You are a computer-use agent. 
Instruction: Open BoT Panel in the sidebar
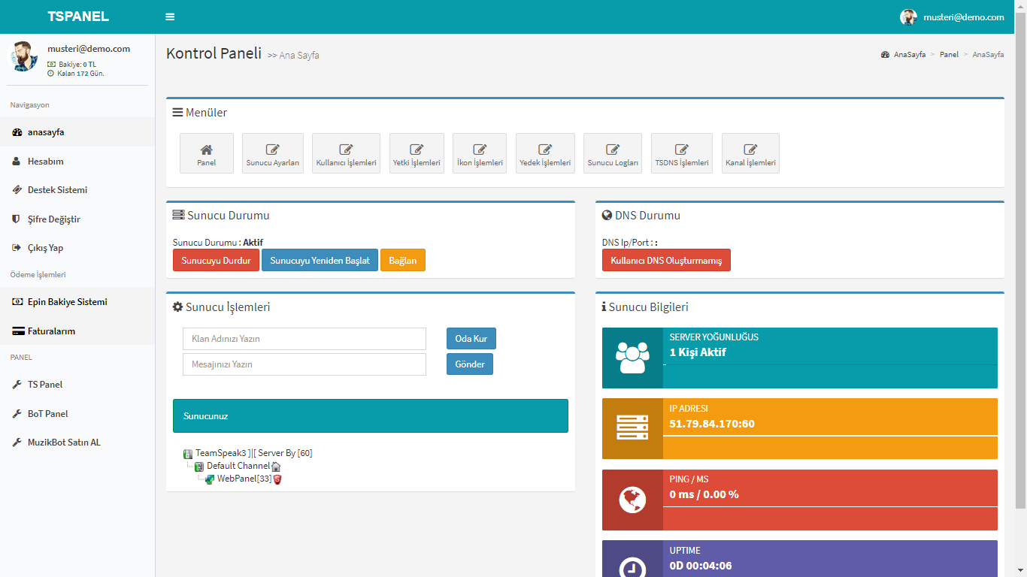(77, 413)
